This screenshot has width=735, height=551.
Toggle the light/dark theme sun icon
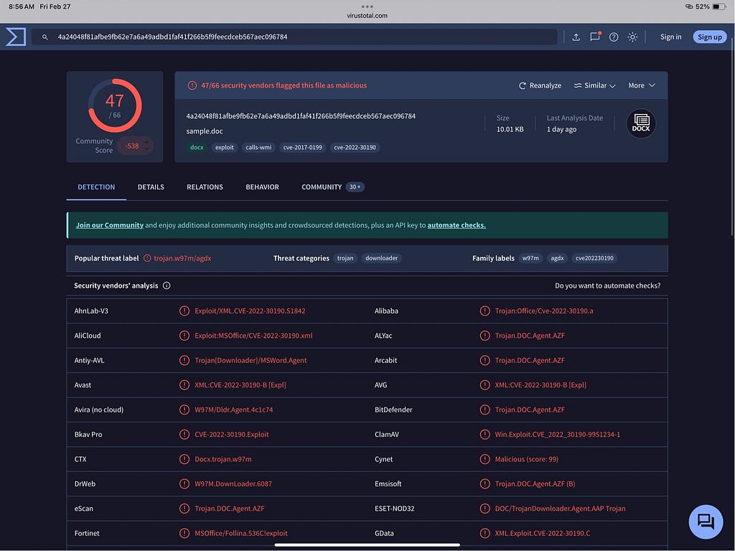pyautogui.click(x=632, y=37)
